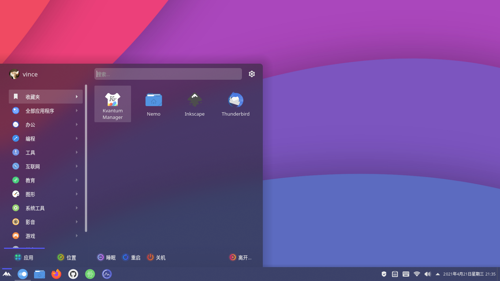Viewport: 500px width, 281px height.
Task: Click the 影音 multimedia icon
Action: (x=16, y=222)
